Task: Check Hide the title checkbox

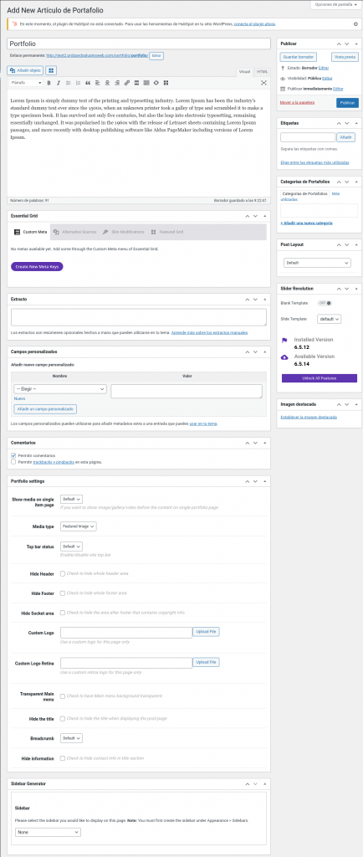Action: coord(63,719)
